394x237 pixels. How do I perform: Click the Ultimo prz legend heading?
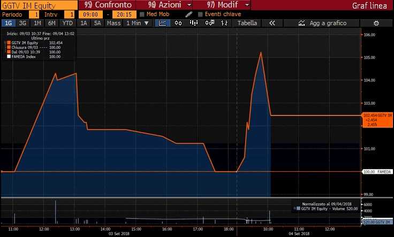(40, 38)
